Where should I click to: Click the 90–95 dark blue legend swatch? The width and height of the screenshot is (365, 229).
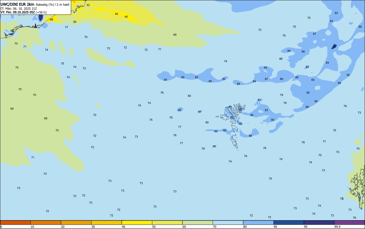(x=289, y=222)
